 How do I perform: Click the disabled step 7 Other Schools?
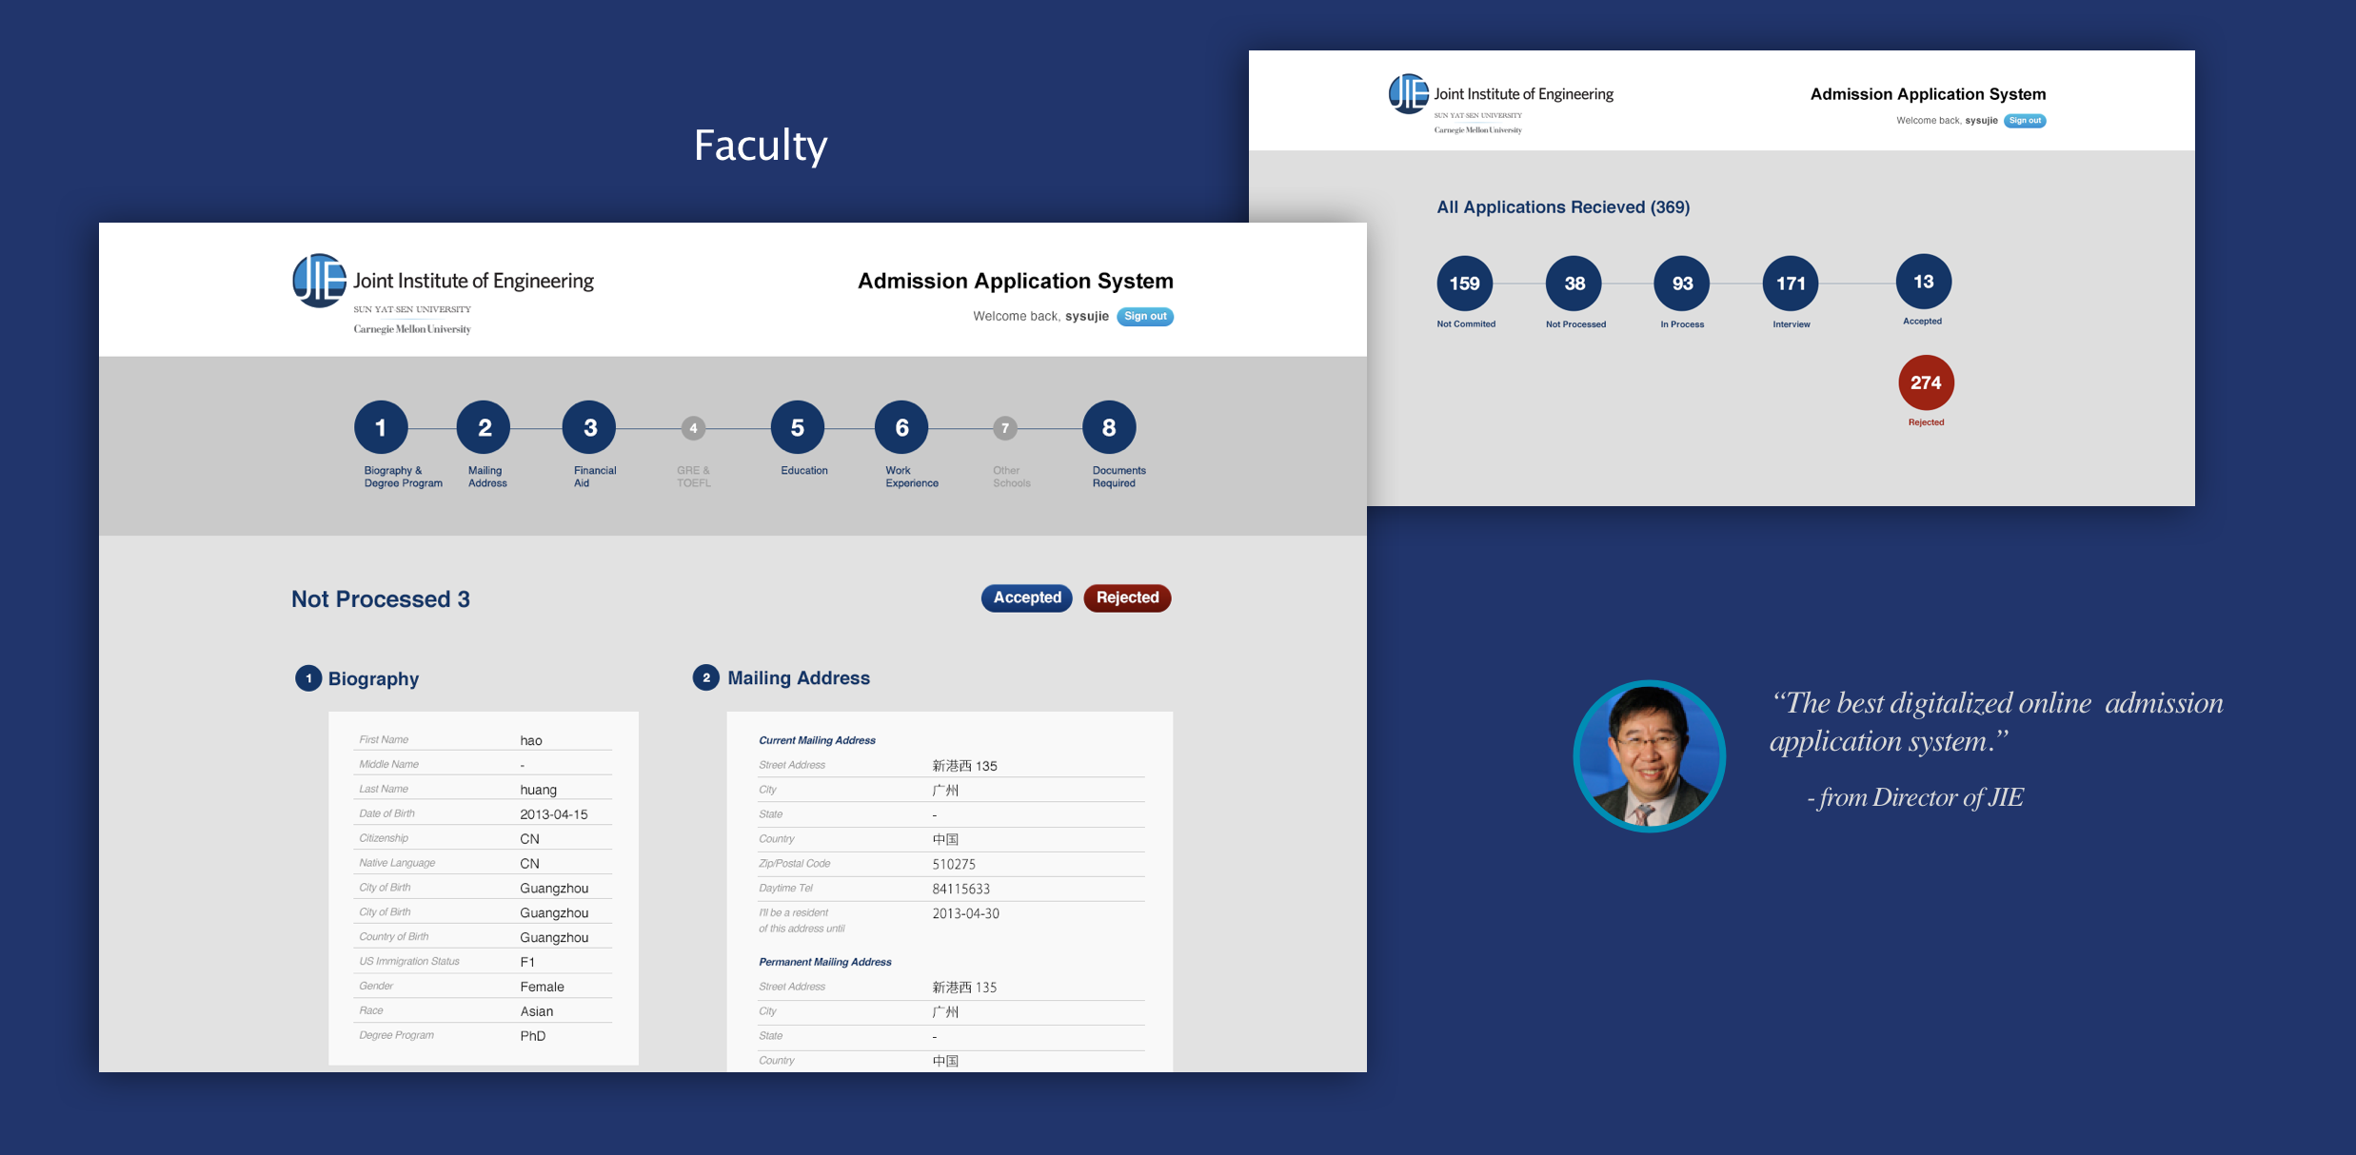1005,429
